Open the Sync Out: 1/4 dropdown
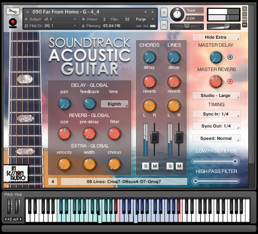 (x=216, y=126)
